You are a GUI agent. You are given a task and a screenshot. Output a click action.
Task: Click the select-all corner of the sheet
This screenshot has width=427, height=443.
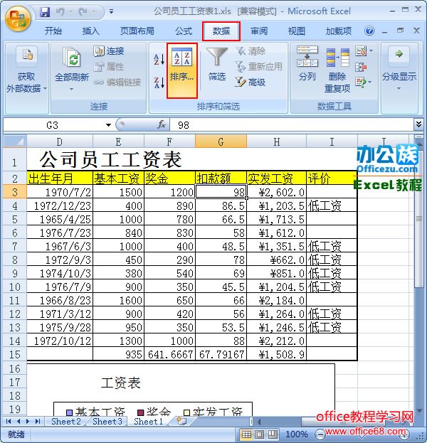pyautogui.click(x=15, y=142)
